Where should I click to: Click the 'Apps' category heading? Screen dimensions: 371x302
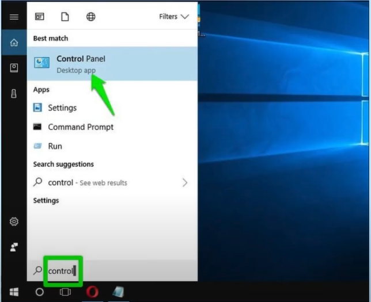[x=41, y=90]
